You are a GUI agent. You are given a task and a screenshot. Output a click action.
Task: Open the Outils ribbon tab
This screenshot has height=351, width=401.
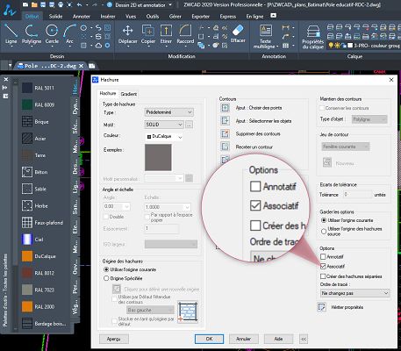[153, 17]
